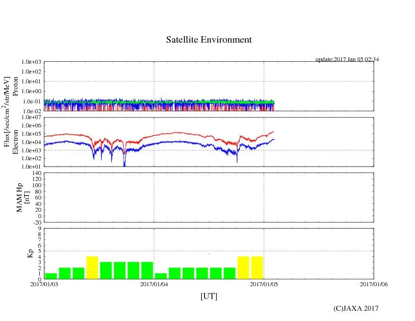The height and width of the screenshot is (321, 415).
Task: Click the "(C)JAXA 2017" copyright text
Action: click(x=356, y=308)
